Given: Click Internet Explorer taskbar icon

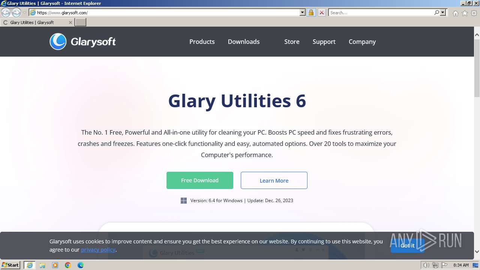Looking at the screenshot, I should pos(30,265).
